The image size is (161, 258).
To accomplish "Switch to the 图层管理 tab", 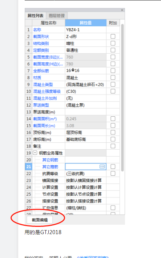I will 57,16.
